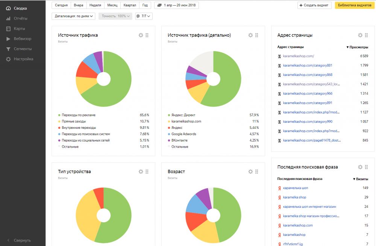Image resolution: width=376 pixels, height=246 pixels.
Task: Click Yandex icon beside karamelkashop.com phrase
Action: (279, 226)
